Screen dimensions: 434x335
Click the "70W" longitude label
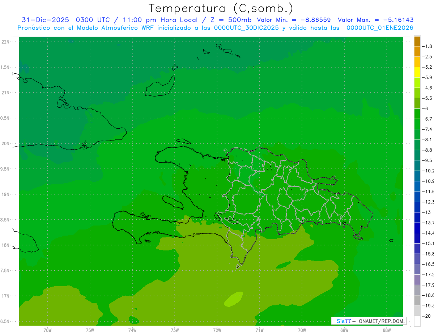tap(302, 330)
